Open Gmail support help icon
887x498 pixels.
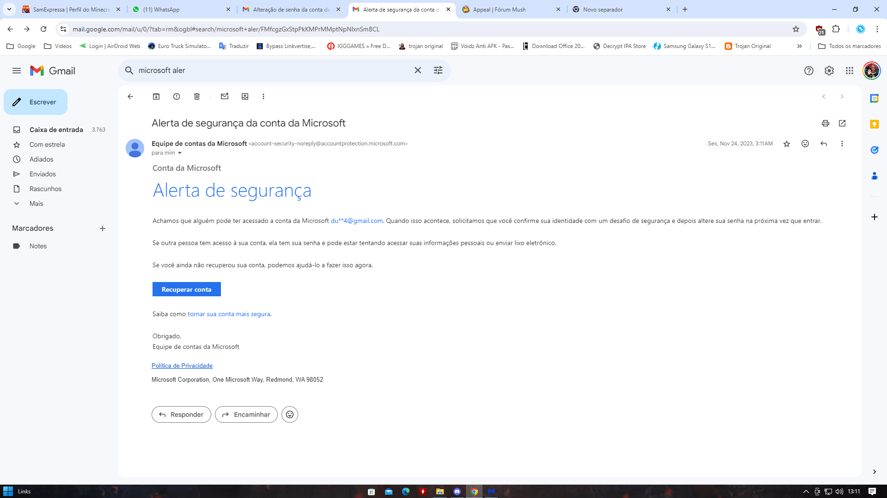point(809,71)
